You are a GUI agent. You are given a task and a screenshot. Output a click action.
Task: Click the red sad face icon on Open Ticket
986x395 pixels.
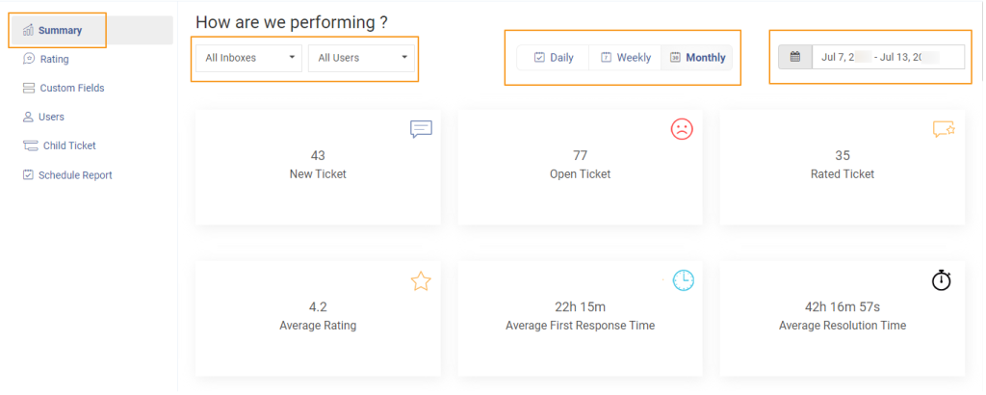(x=682, y=129)
